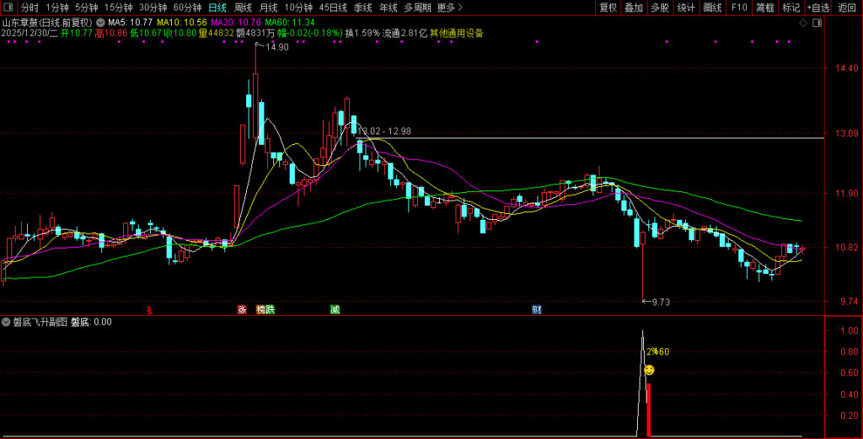Toggle the 叠加 overlay option
863x439 pixels.
click(634, 8)
